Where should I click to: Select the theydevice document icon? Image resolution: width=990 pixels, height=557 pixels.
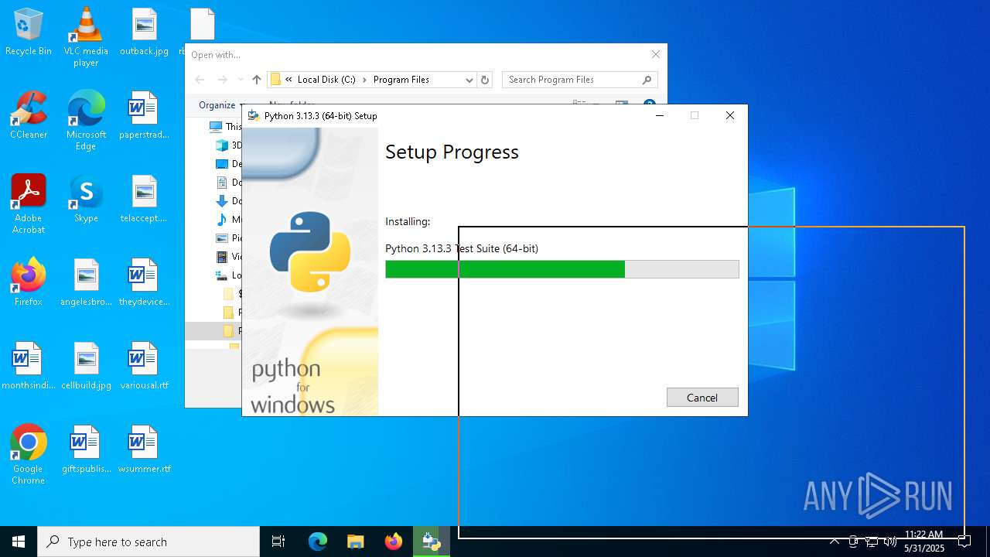point(144,282)
